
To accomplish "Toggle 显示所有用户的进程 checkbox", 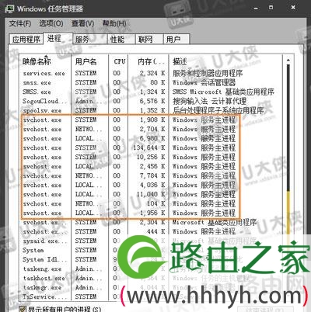I will 23,309.
